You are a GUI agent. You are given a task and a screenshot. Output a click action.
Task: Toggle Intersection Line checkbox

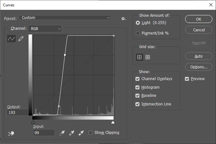[137, 104]
